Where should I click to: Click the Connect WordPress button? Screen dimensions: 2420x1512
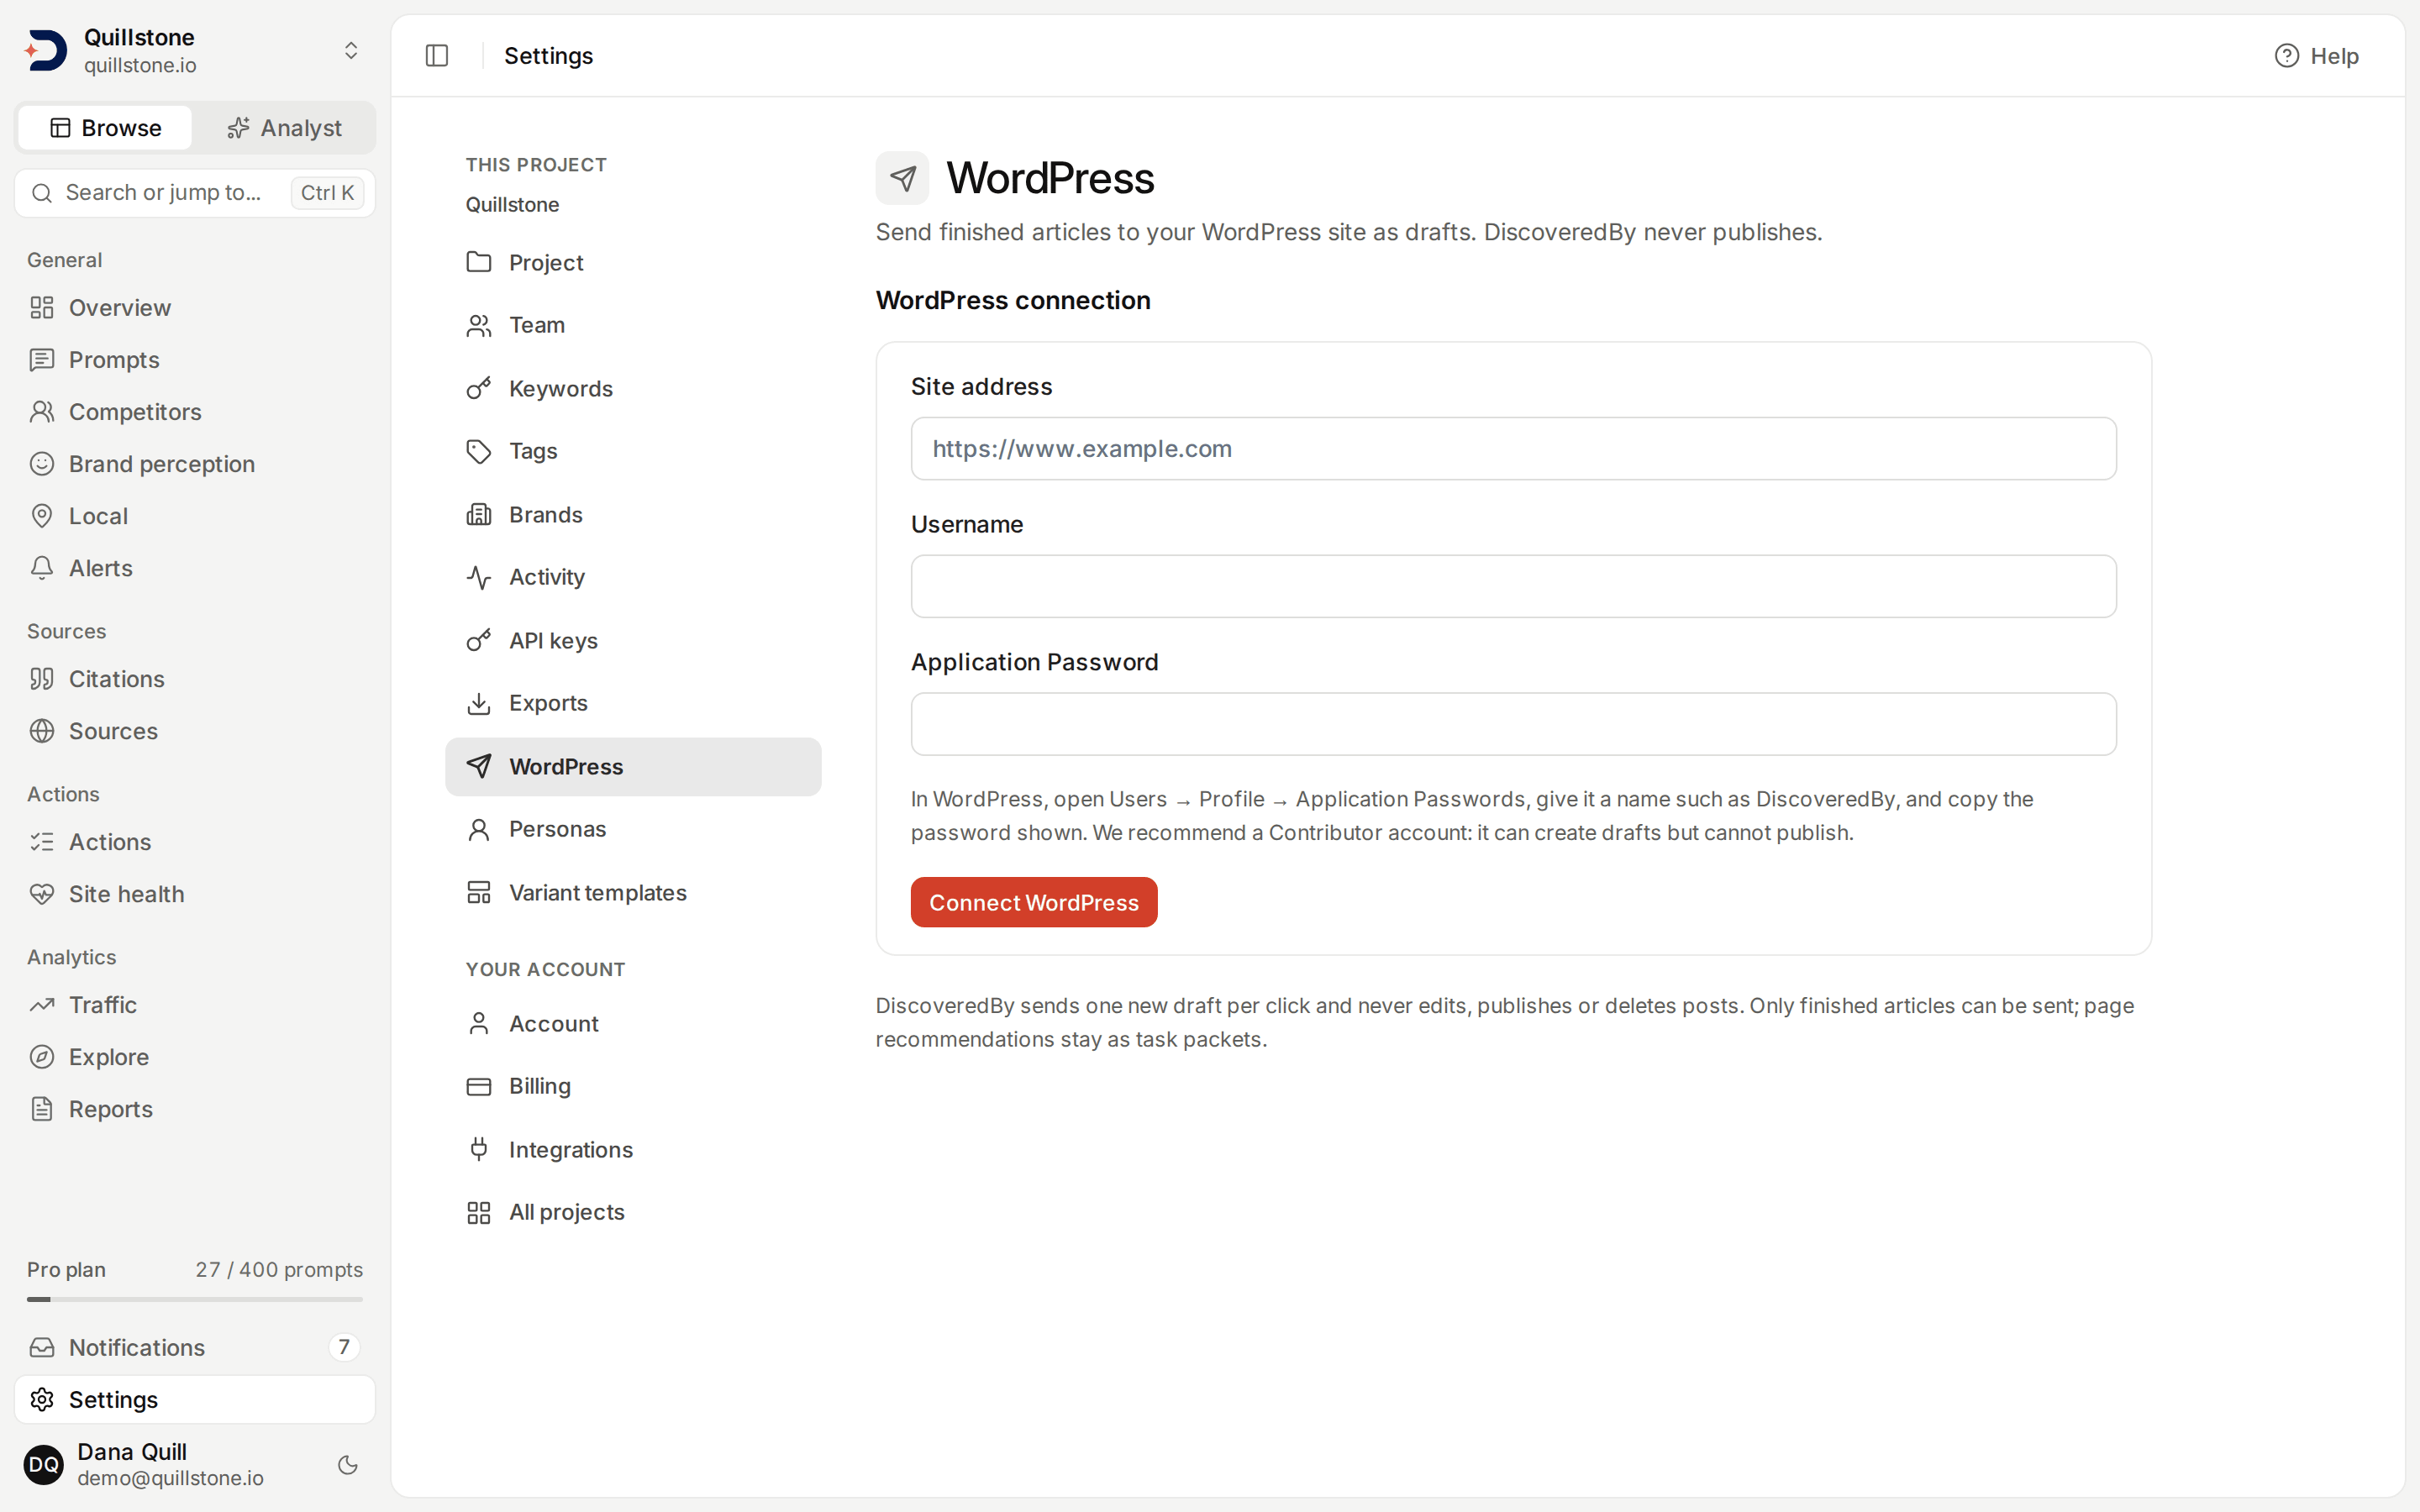coord(1034,902)
